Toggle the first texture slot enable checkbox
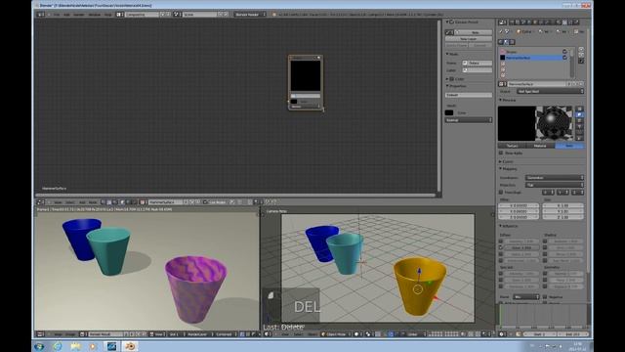Viewport: 625px width, 352px height. [x=564, y=52]
